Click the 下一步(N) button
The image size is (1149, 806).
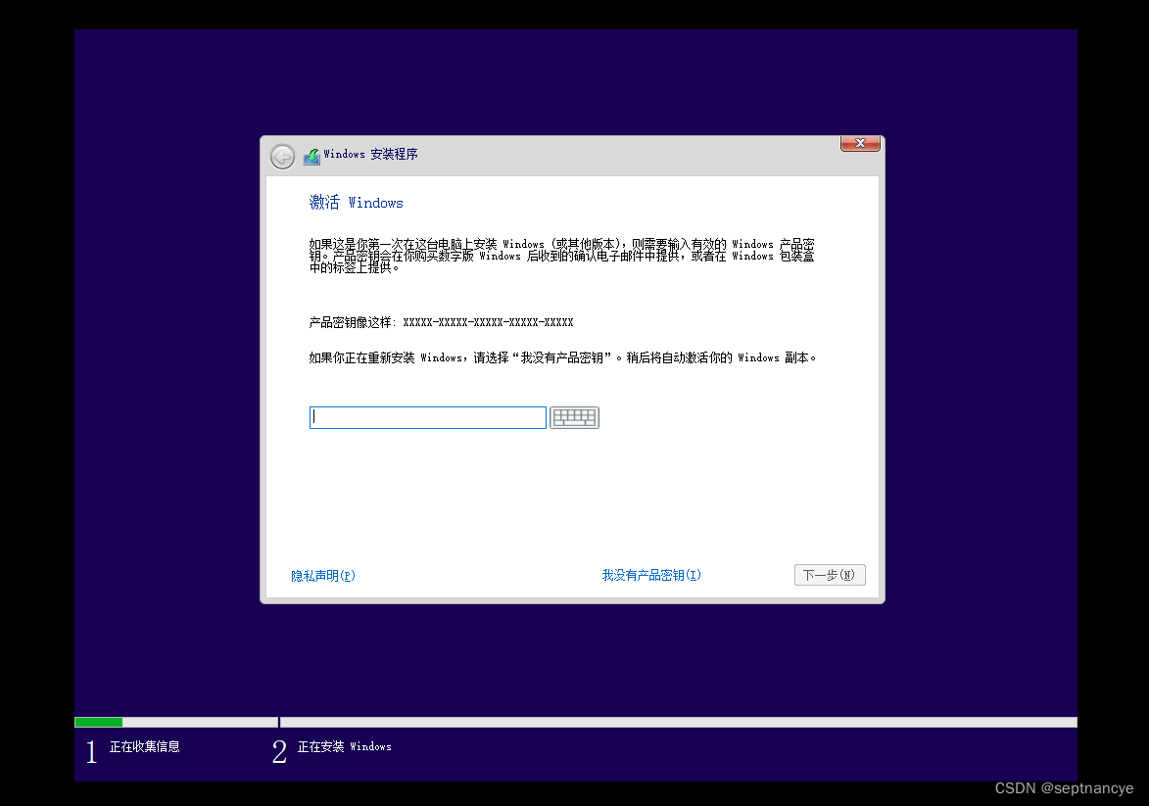point(830,575)
